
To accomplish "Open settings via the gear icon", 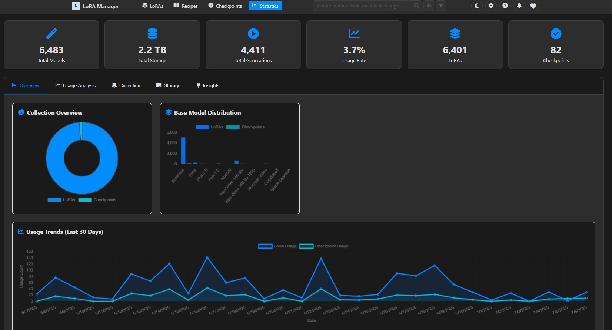I will point(491,6).
